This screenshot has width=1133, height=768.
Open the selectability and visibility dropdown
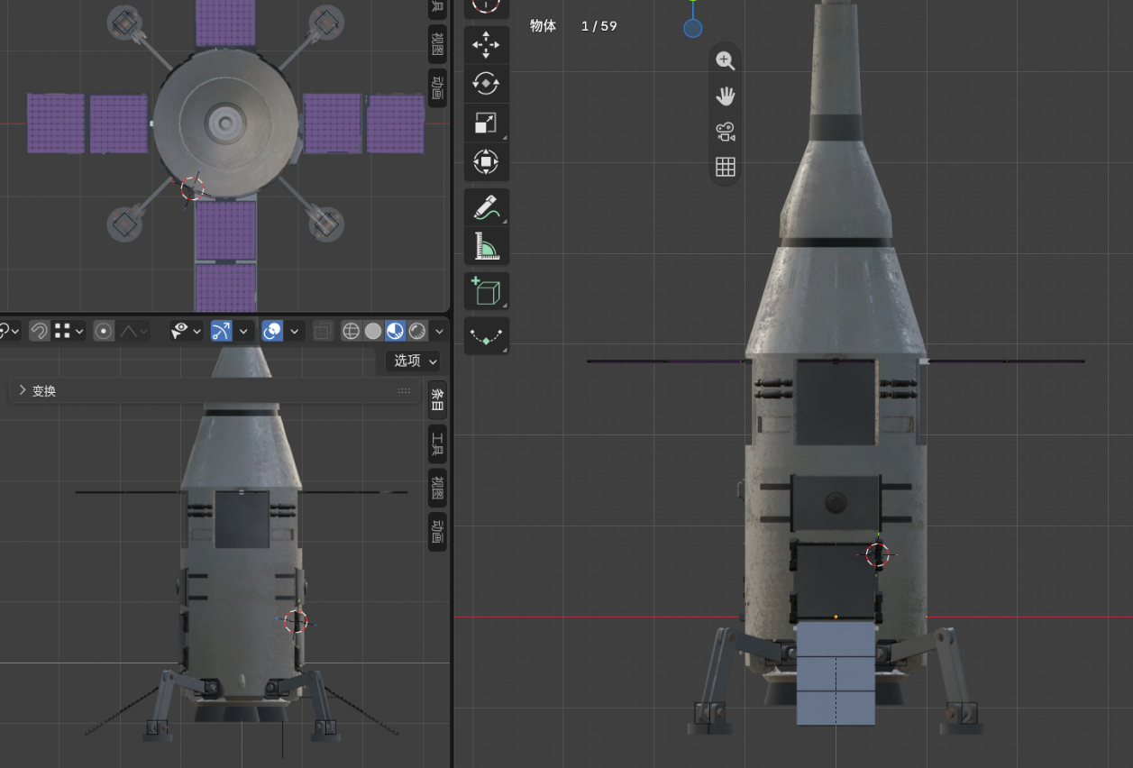(x=186, y=331)
